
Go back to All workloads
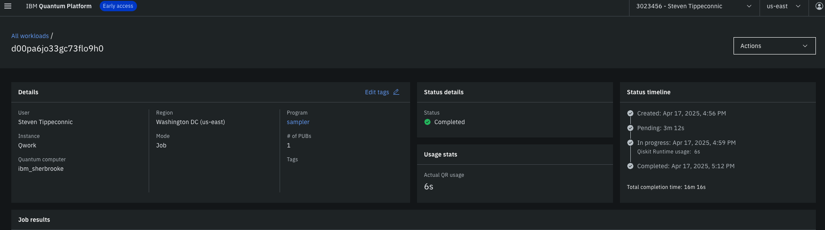click(30, 36)
